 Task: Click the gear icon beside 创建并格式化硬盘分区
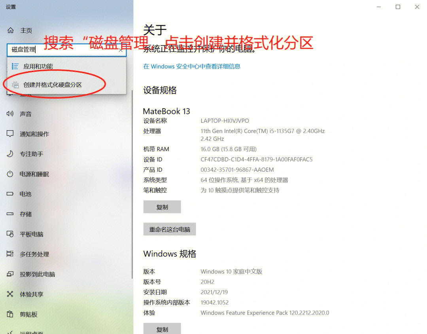tap(15, 85)
